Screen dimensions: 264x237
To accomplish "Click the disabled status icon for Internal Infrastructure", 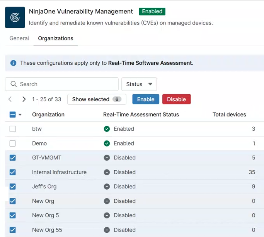I will point(107,172).
